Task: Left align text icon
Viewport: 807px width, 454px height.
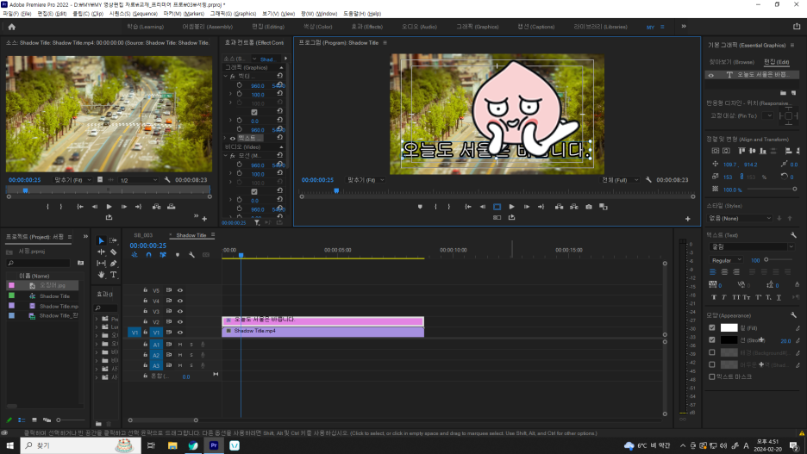Action: click(713, 272)
